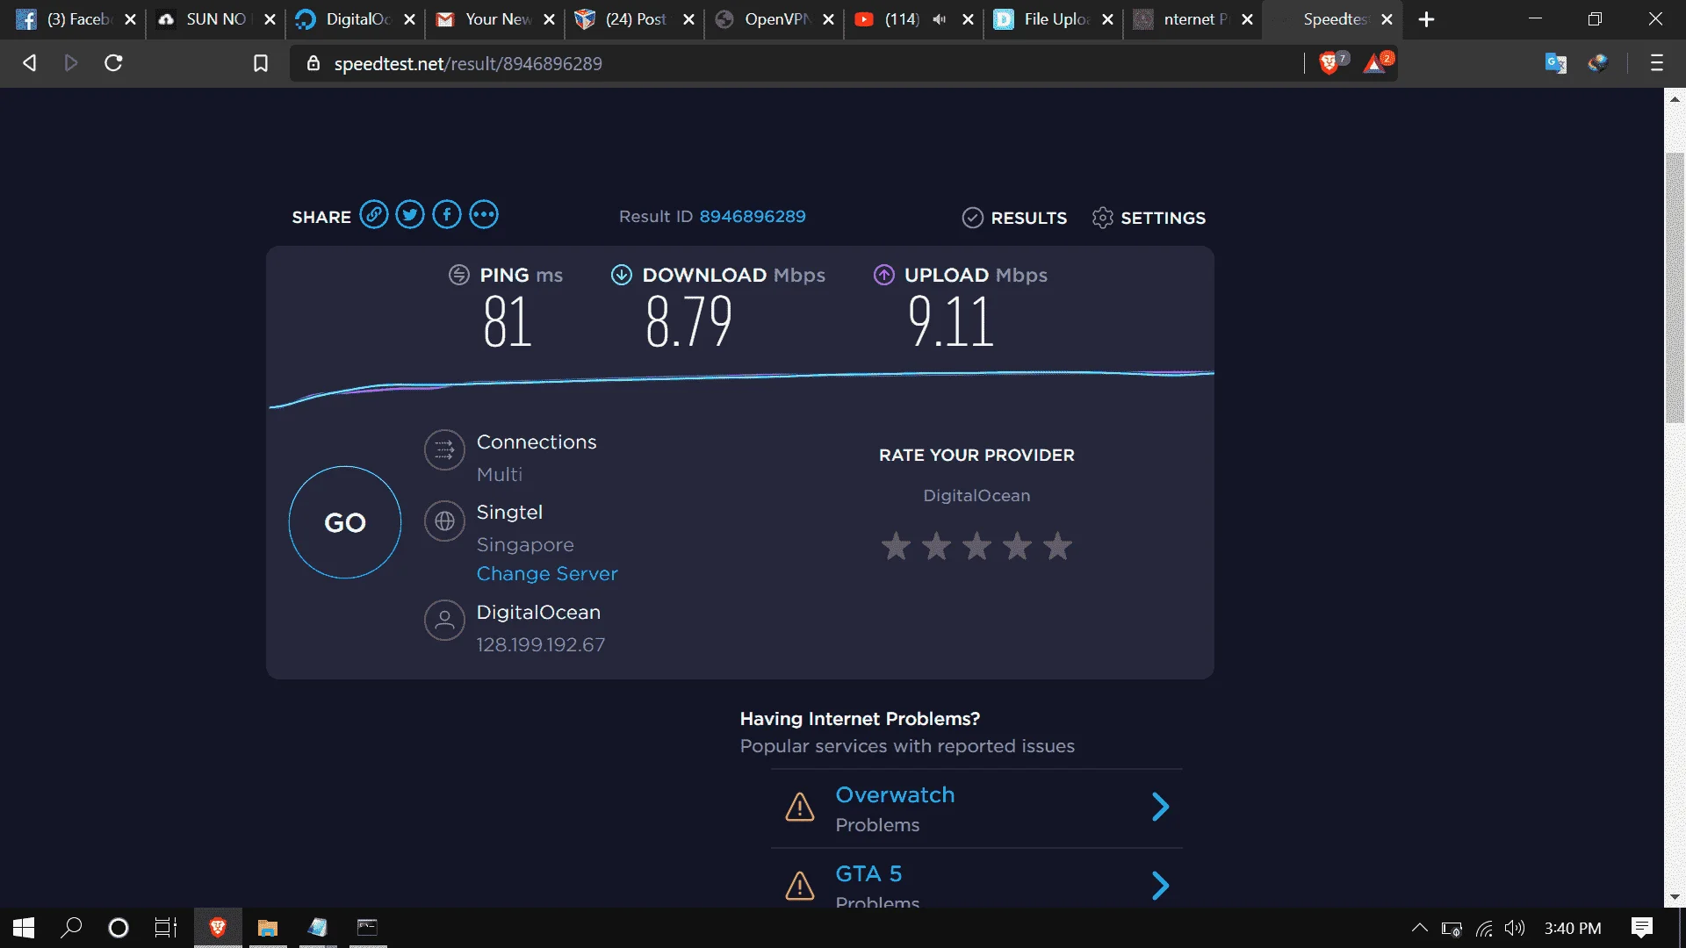The width and height of the screenshot is (1686, 948).
Task: Click the ping icon beside PING ms
Action: pos(459,275)
